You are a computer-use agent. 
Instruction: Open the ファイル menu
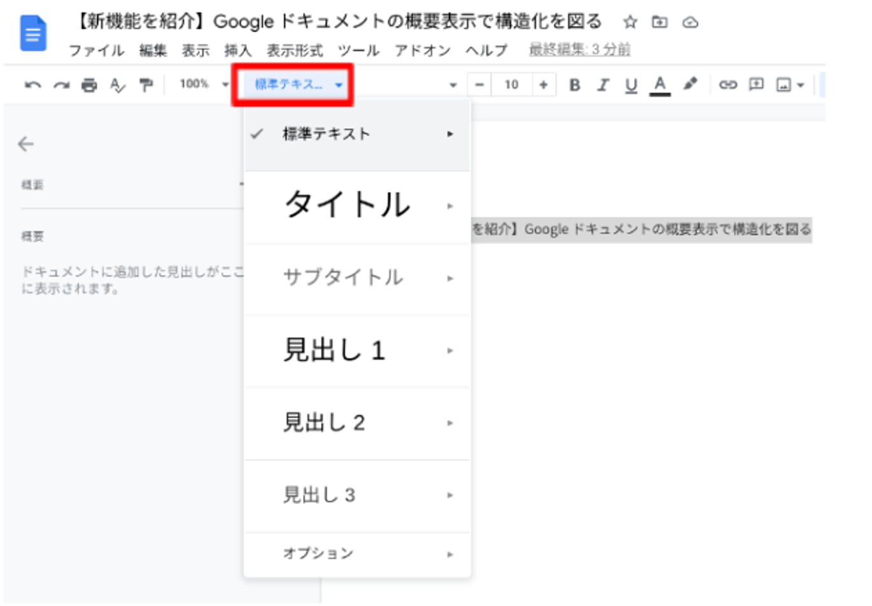pos(97,50)
